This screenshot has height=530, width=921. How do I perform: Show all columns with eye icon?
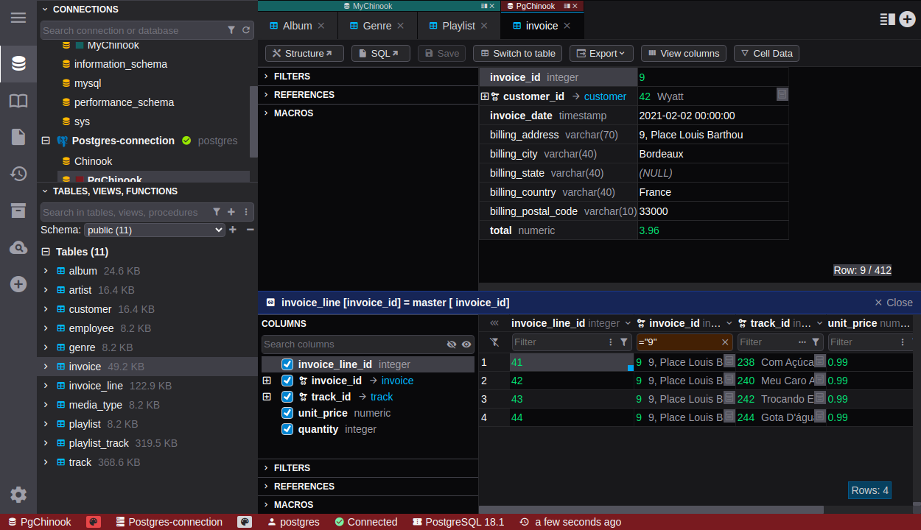pyautogui.click(x=466, y=344)
